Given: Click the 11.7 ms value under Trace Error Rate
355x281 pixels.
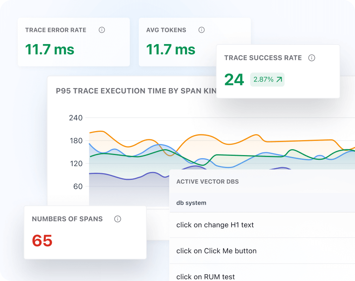Looking at the screenshot, I should click(x=50, y=50).
